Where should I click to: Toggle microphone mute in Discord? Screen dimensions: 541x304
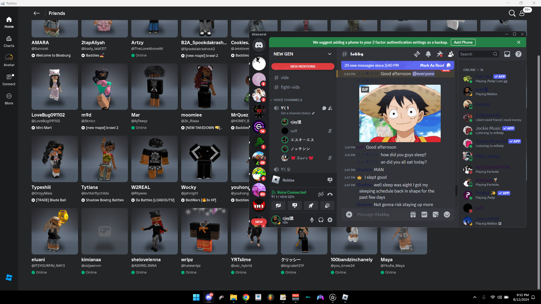coord(312,220)
